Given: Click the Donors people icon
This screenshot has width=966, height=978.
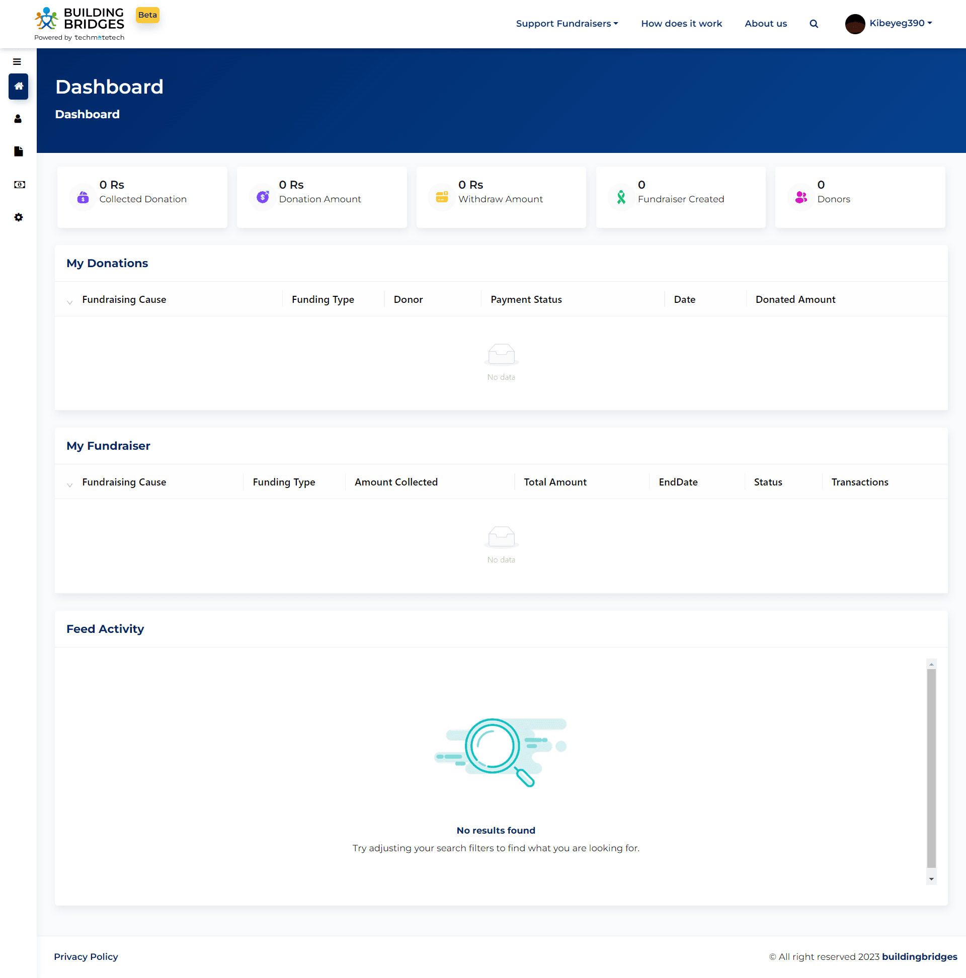Looking at the screenshot, I should point(801,197).
